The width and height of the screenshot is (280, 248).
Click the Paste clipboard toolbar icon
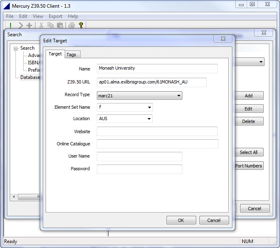tap(60, 25)
